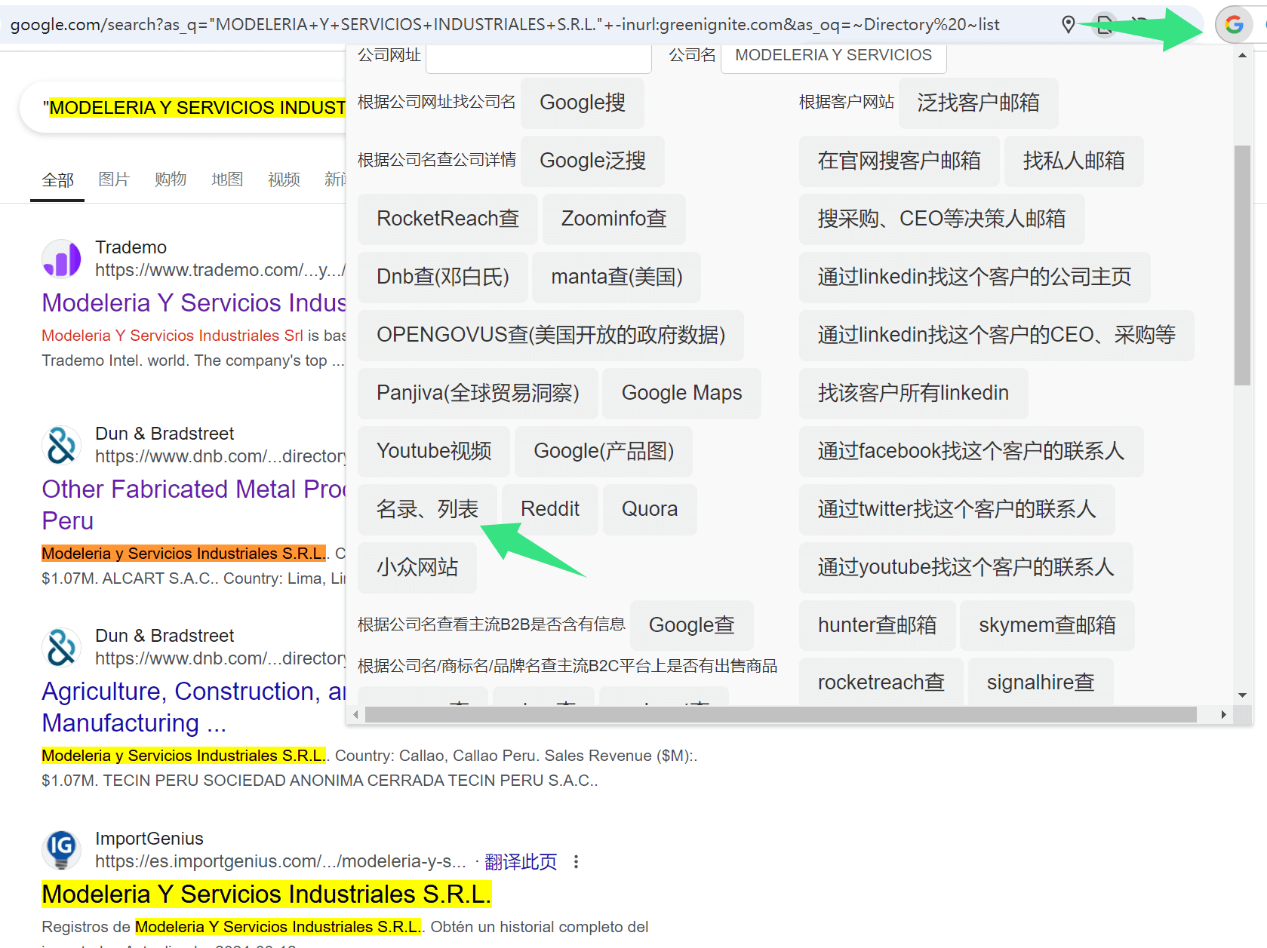The image size is (1267, 948).
Task: Click the 小众网站 button
Action: click(x=417, y=567)
